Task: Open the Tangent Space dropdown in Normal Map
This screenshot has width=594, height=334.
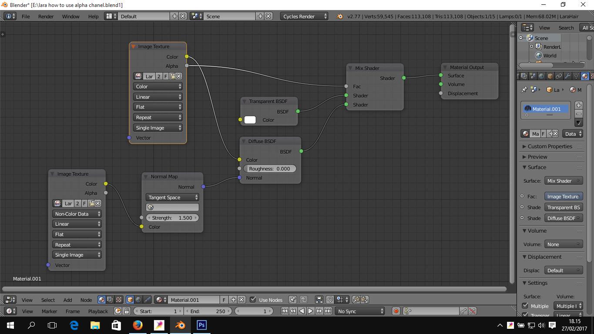Action: pos(172,197)
